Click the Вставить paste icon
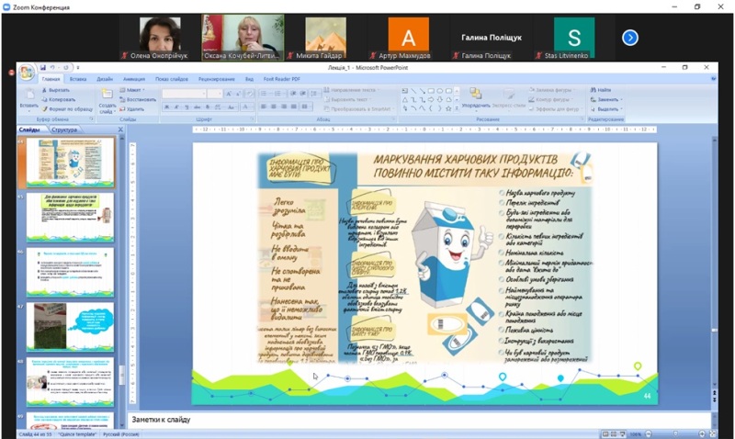Viewport: 735px width, 439px height. [x=28, y=96]
